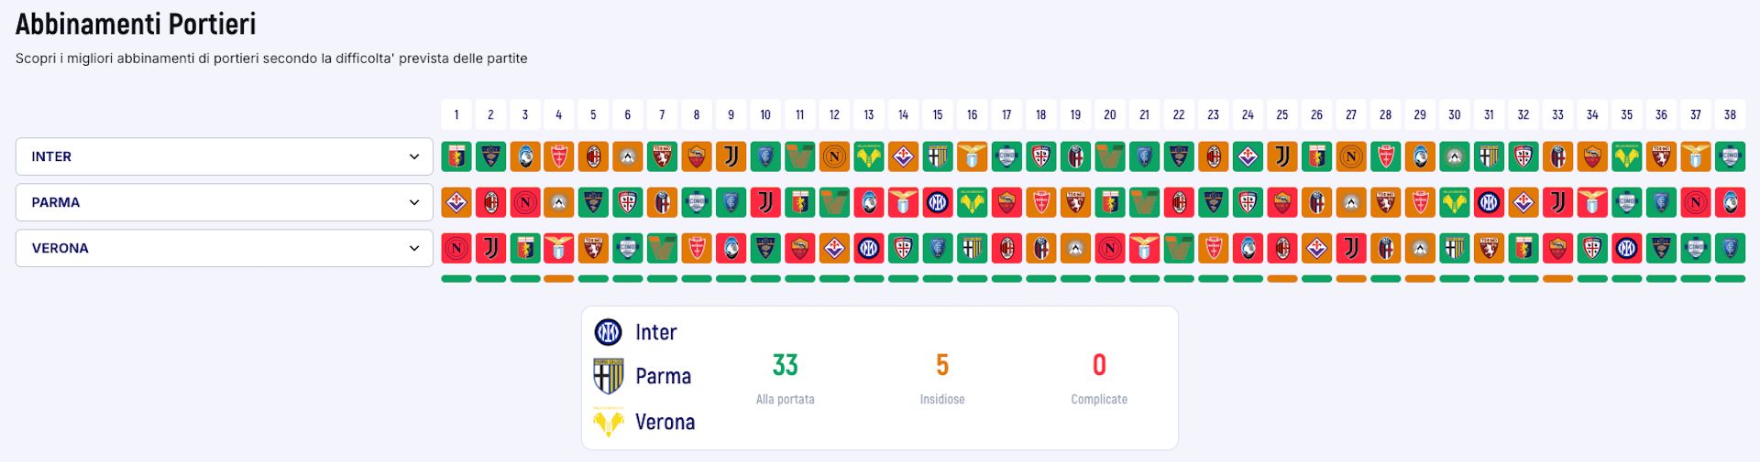Click Lazio crest in Verona row, matchday 4
1760x462 pixels.
559,248
